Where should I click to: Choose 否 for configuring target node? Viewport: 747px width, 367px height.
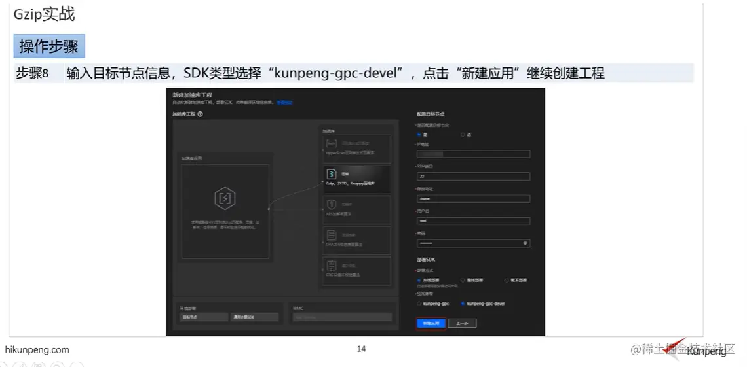point(463,135)
